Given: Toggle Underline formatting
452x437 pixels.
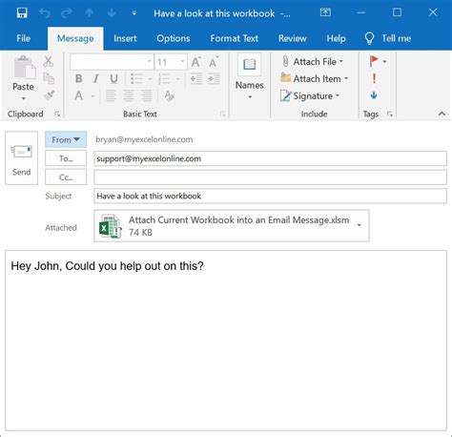Looking at the screenshot, I should (x=113, y=78).
